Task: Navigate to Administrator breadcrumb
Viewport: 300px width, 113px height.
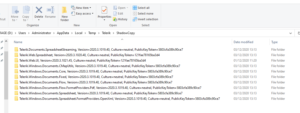Action: pyautogui.click(x=42, y=33)
